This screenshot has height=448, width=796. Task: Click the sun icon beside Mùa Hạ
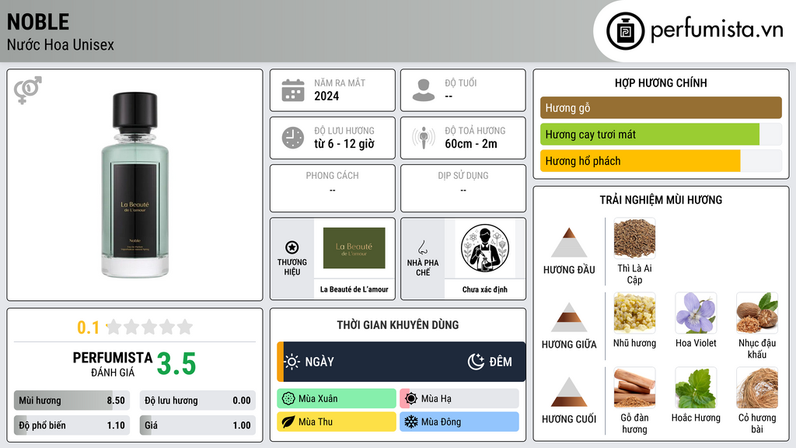tap(411, 399)
